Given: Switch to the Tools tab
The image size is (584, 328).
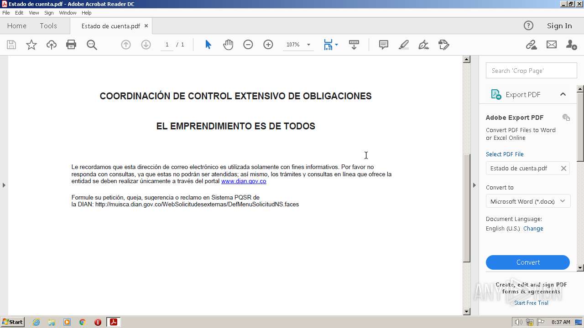Looking at the screenshot, I should point(48,26).
